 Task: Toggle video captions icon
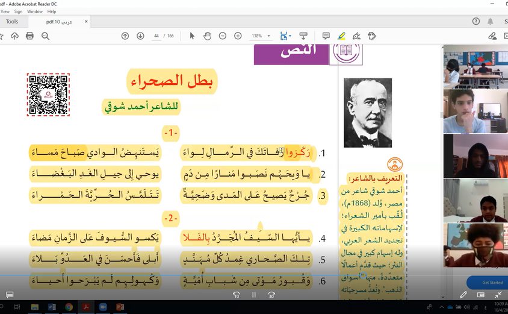coord(10,295)
